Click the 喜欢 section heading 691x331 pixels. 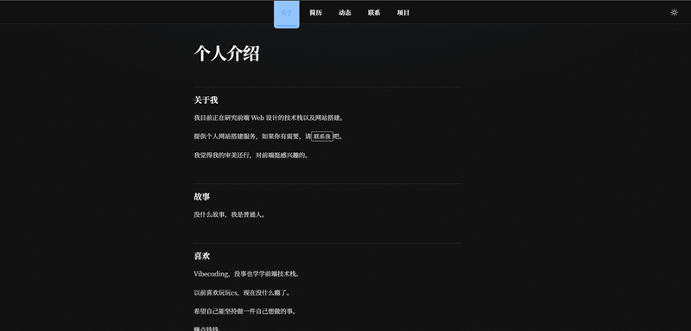202,256
